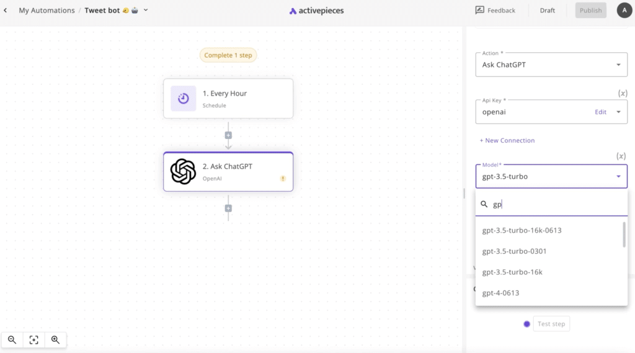This screenshot has height=353, width=635.
Task: Choose gpt-4-0613 from model list
Action: tap(500, 293)
